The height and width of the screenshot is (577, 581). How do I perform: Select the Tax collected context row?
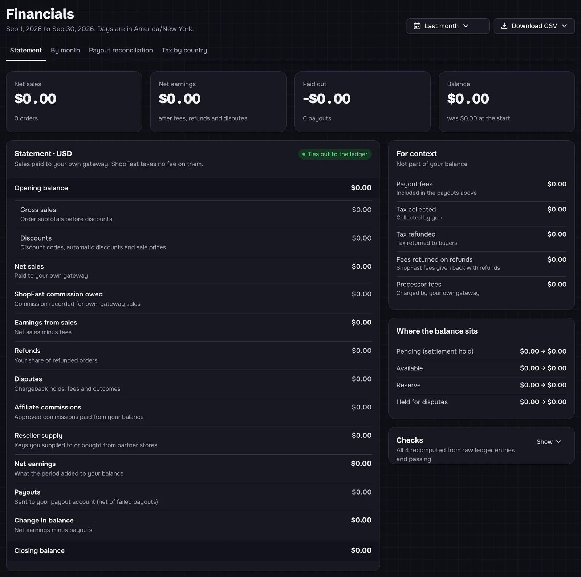pos(481,214)
